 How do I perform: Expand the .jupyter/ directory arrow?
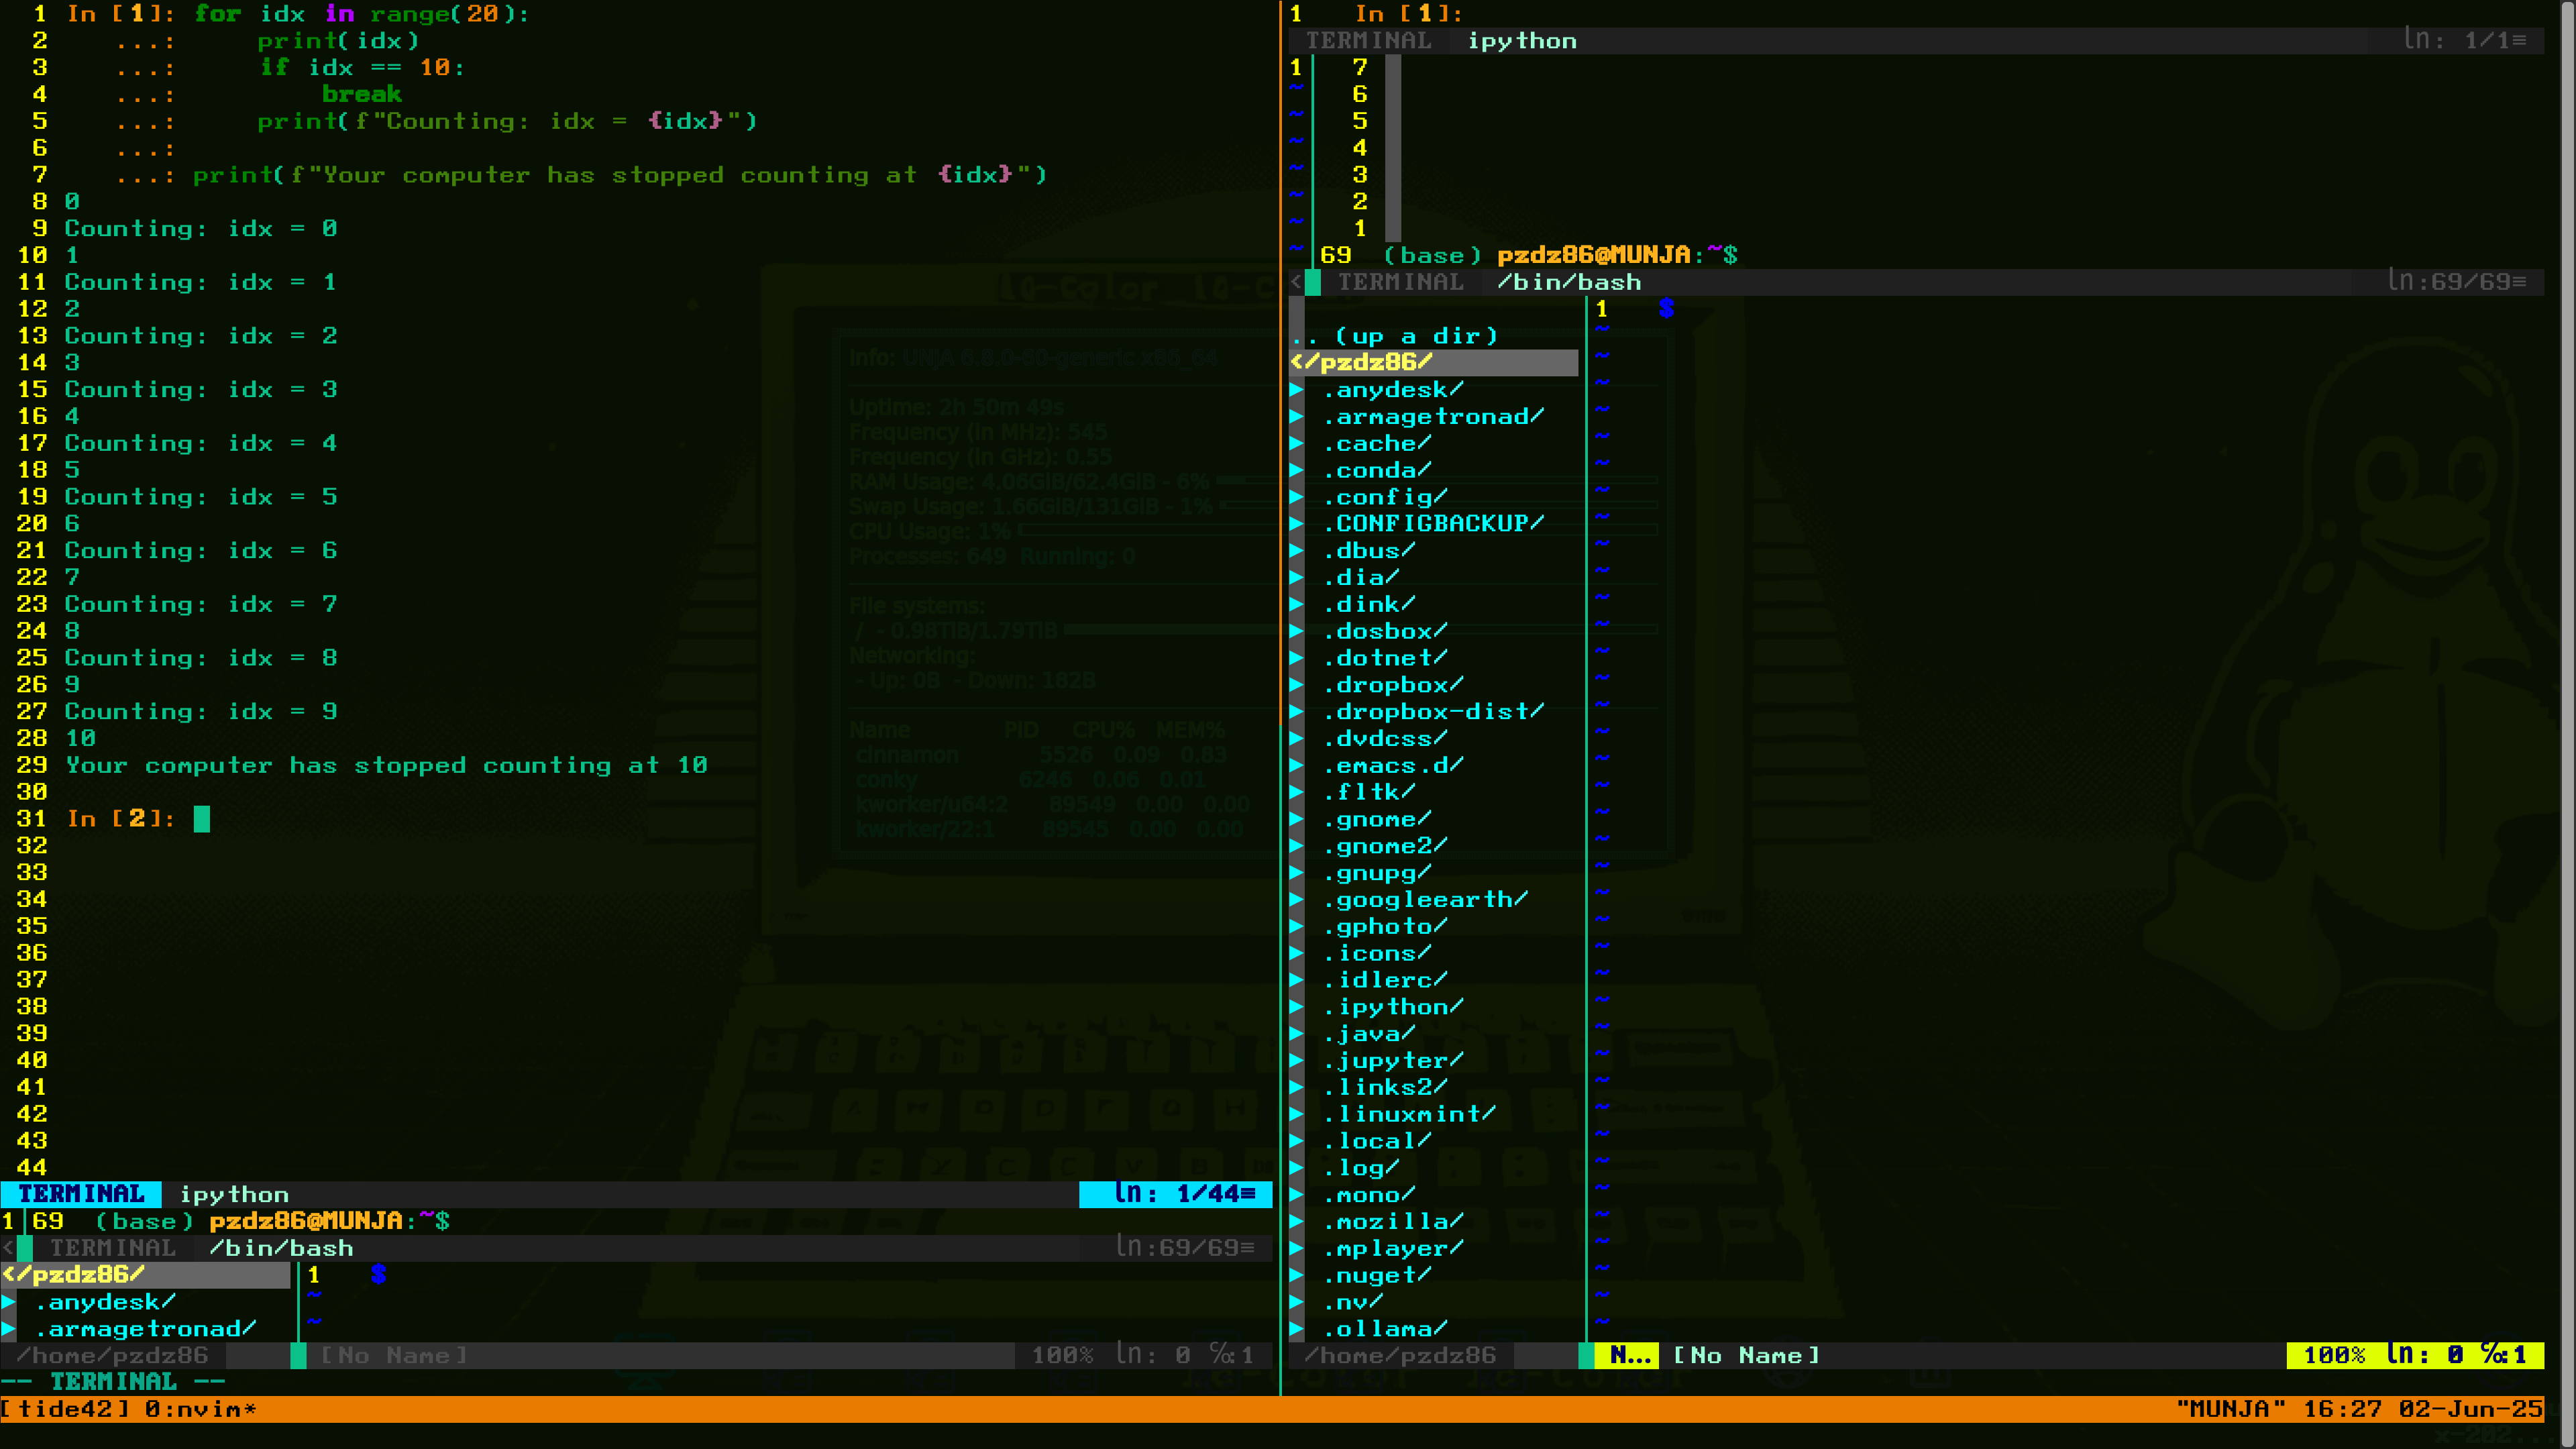(x=1297, y=1061)
